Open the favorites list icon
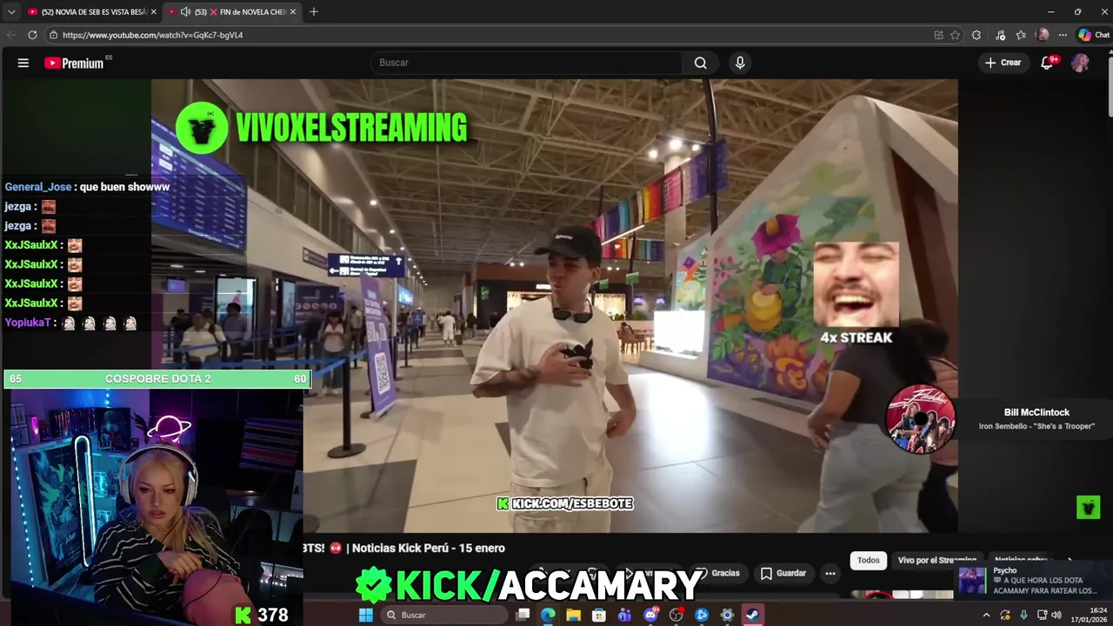The width and height of the screenshot is (1113, 626). tap(1021, 35)
